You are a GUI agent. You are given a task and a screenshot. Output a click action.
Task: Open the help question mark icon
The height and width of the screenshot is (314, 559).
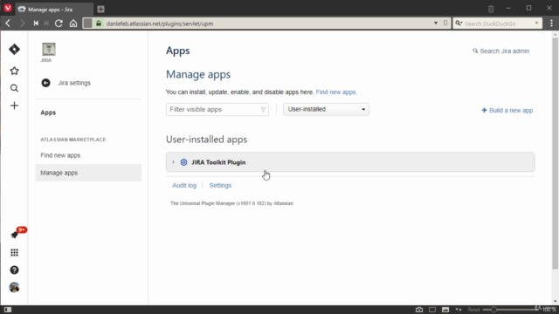coord(14,270)
